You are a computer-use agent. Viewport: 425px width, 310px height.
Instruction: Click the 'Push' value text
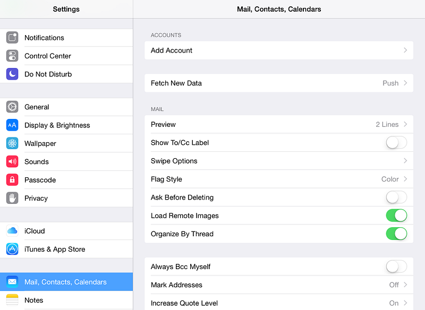click(390, 83)
